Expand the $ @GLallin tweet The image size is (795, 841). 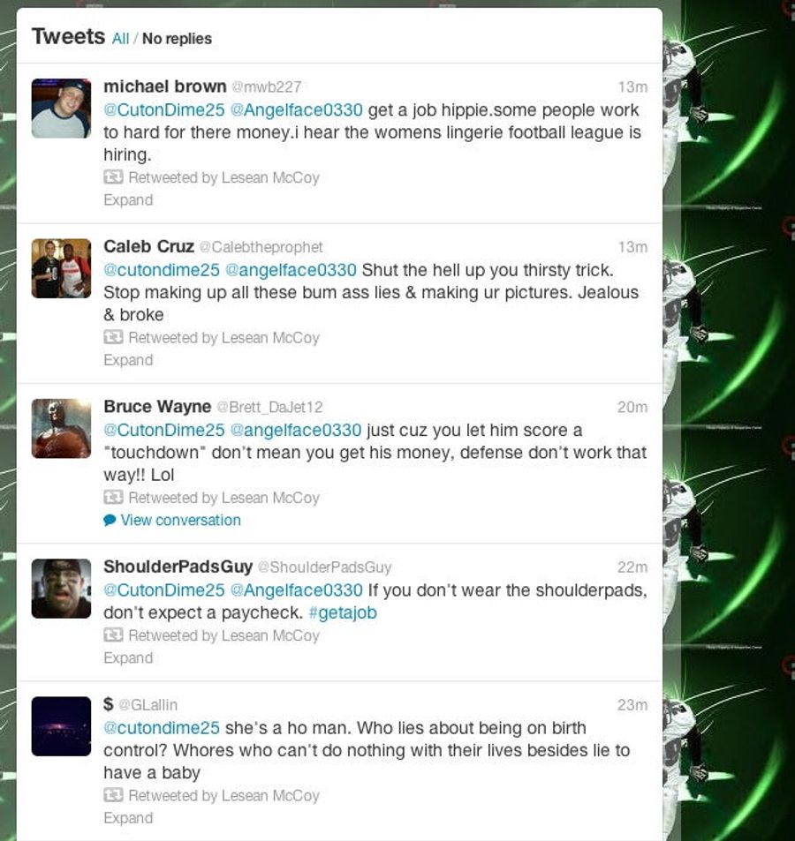pos(128,818)
